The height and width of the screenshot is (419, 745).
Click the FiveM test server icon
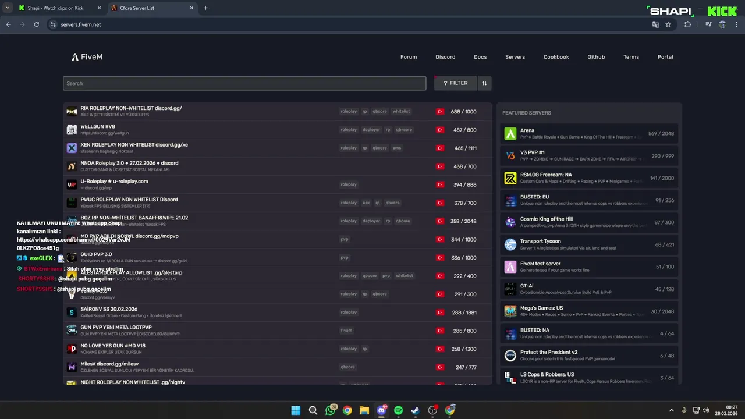coord(510,267)
